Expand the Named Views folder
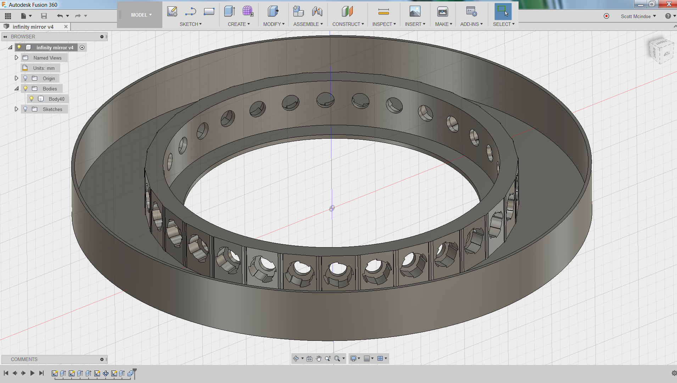 (x=16, y=57)
